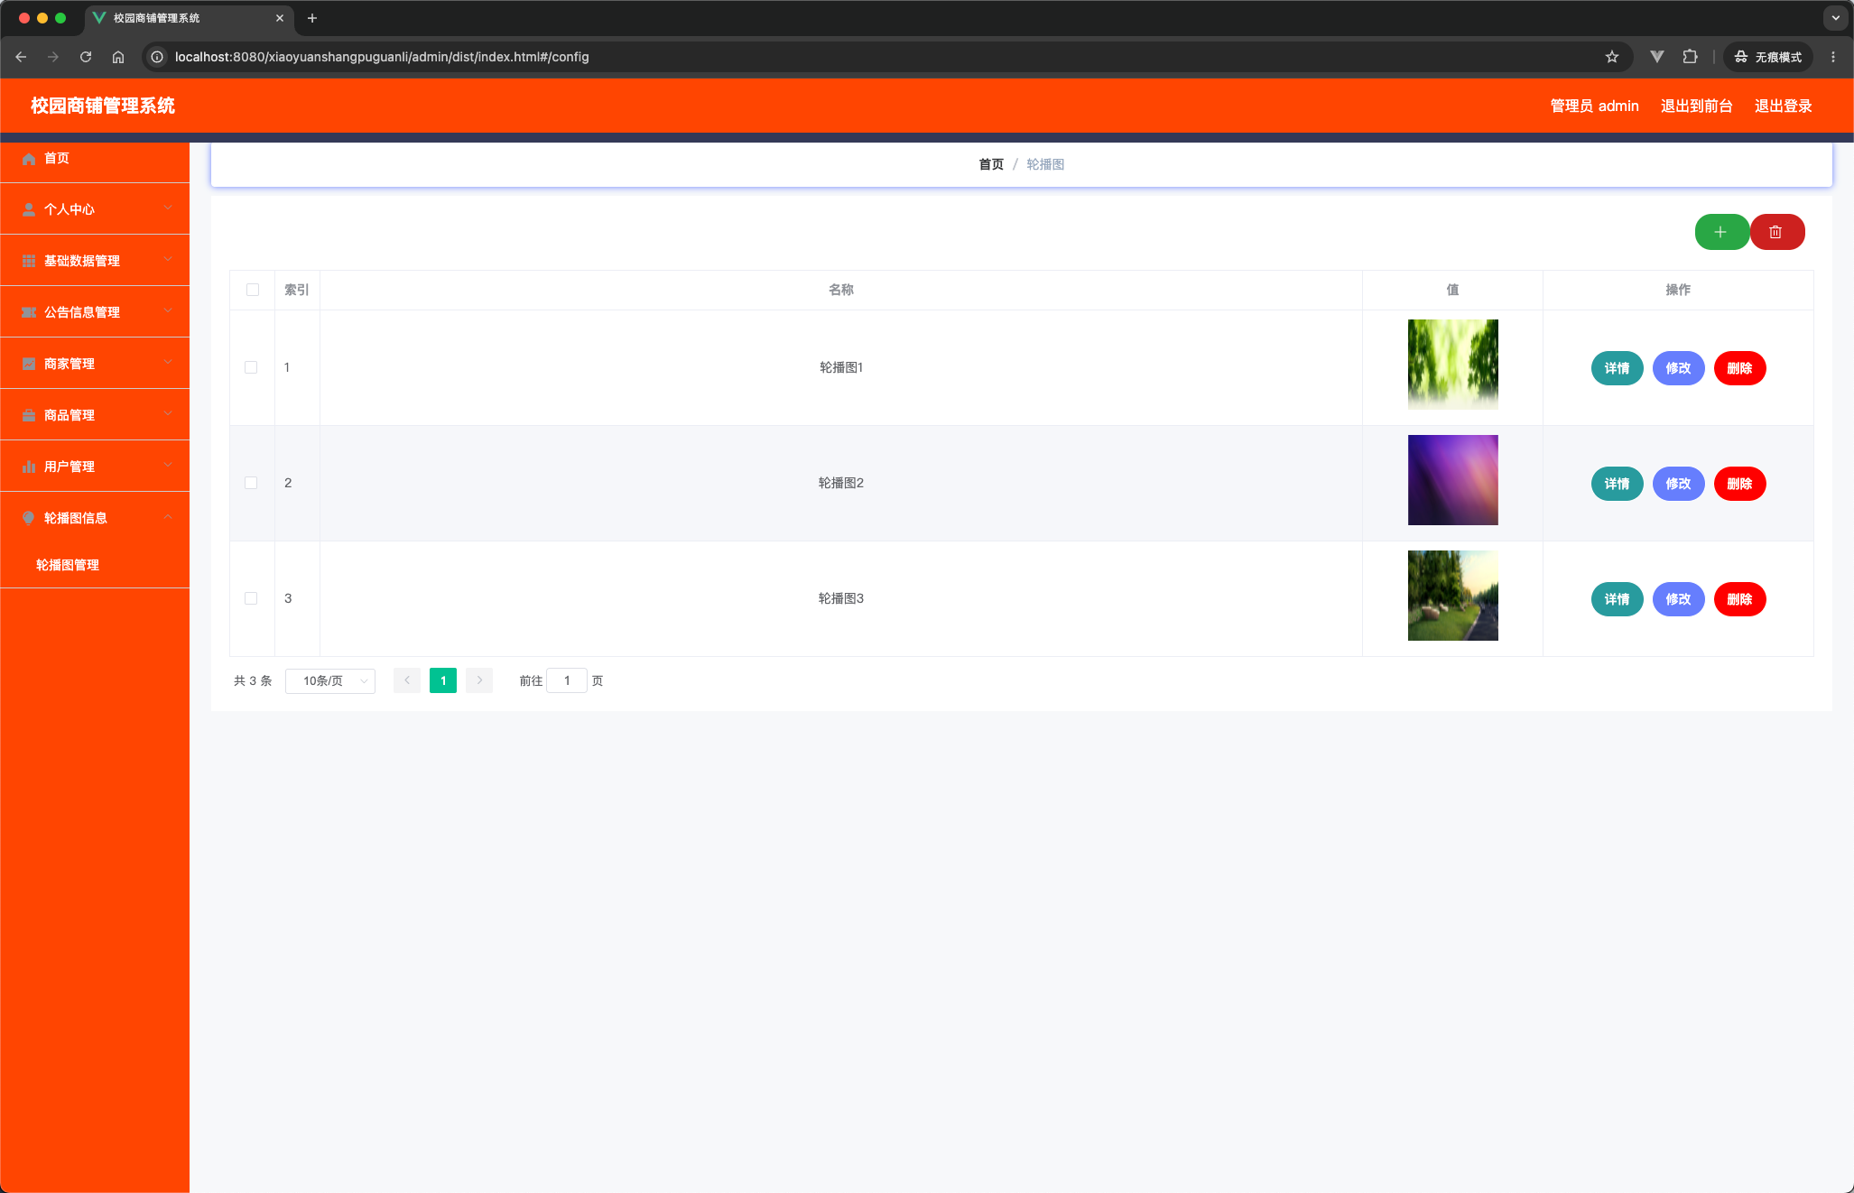Click 修改 button for 轮播图3

pos(1678,599)
